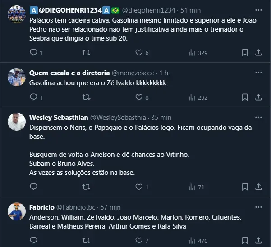The height and width of the screenshot is (247, 271).
Task: Reply to DIEGOHENRI1234's tweet
Action: tap(33, 53)
